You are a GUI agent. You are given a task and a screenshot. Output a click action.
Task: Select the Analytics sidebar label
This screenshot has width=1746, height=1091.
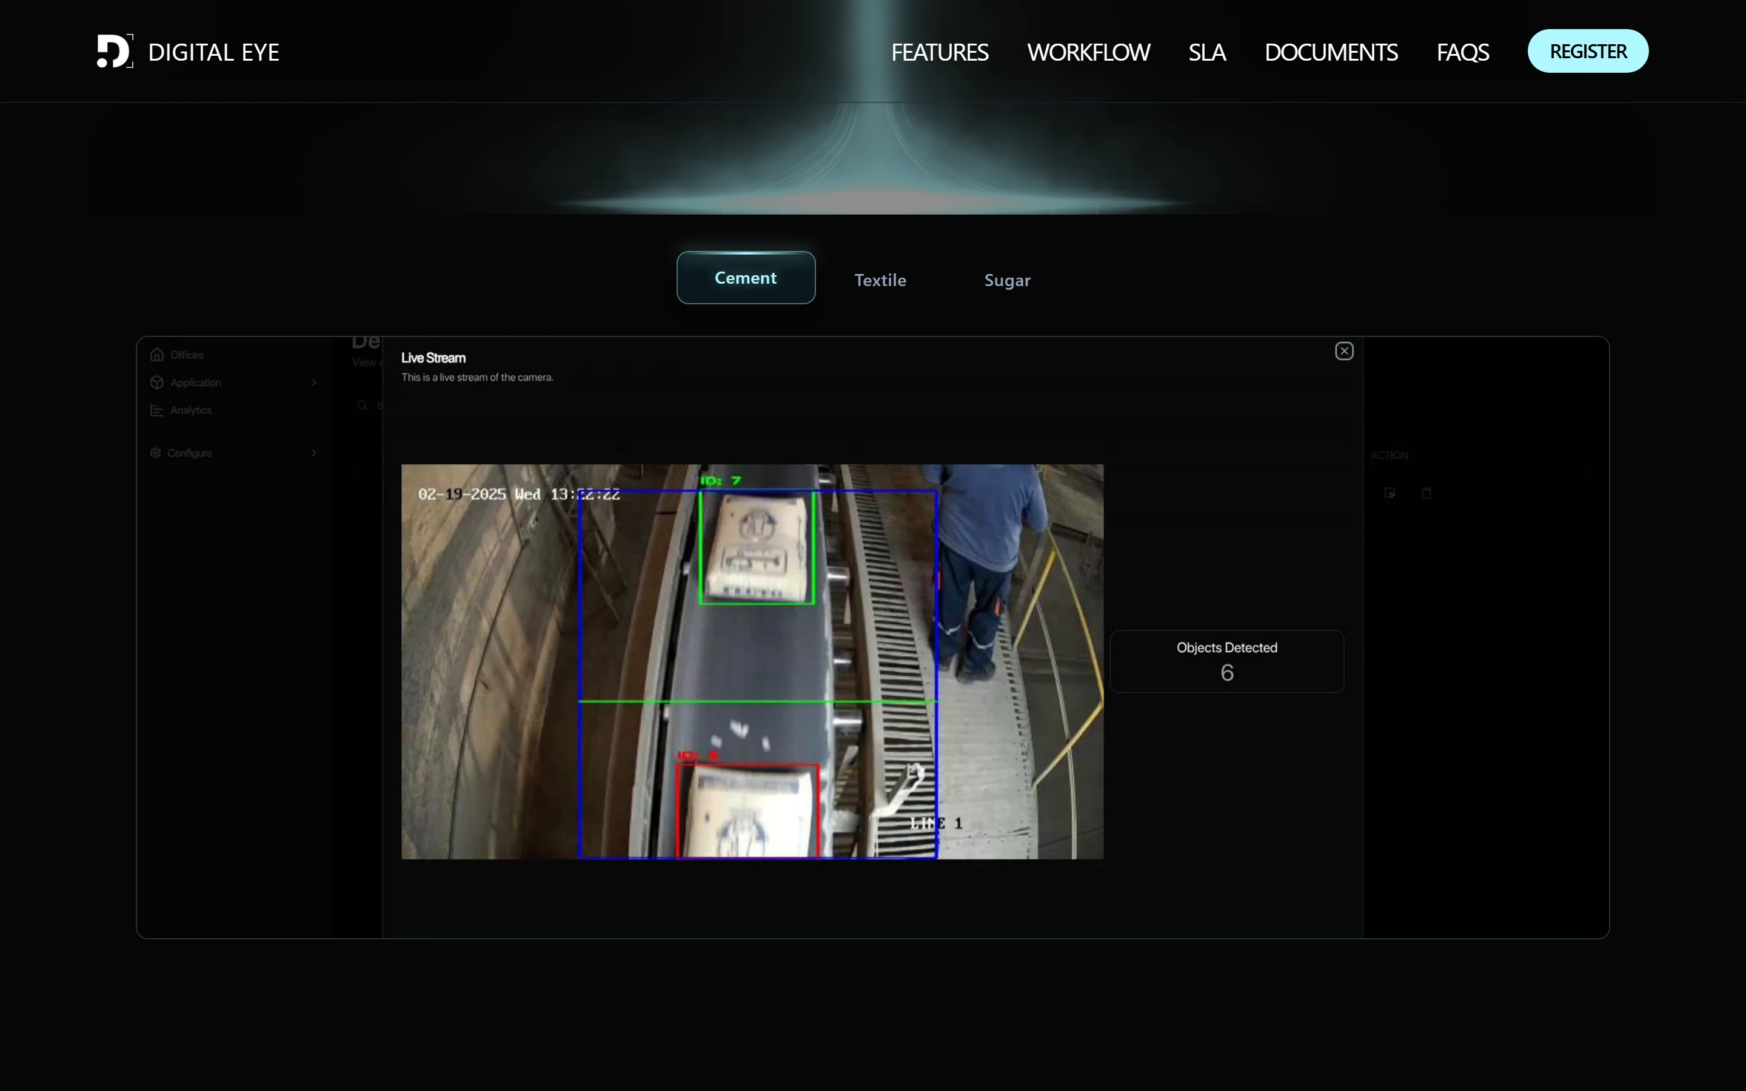coord(191,410)
